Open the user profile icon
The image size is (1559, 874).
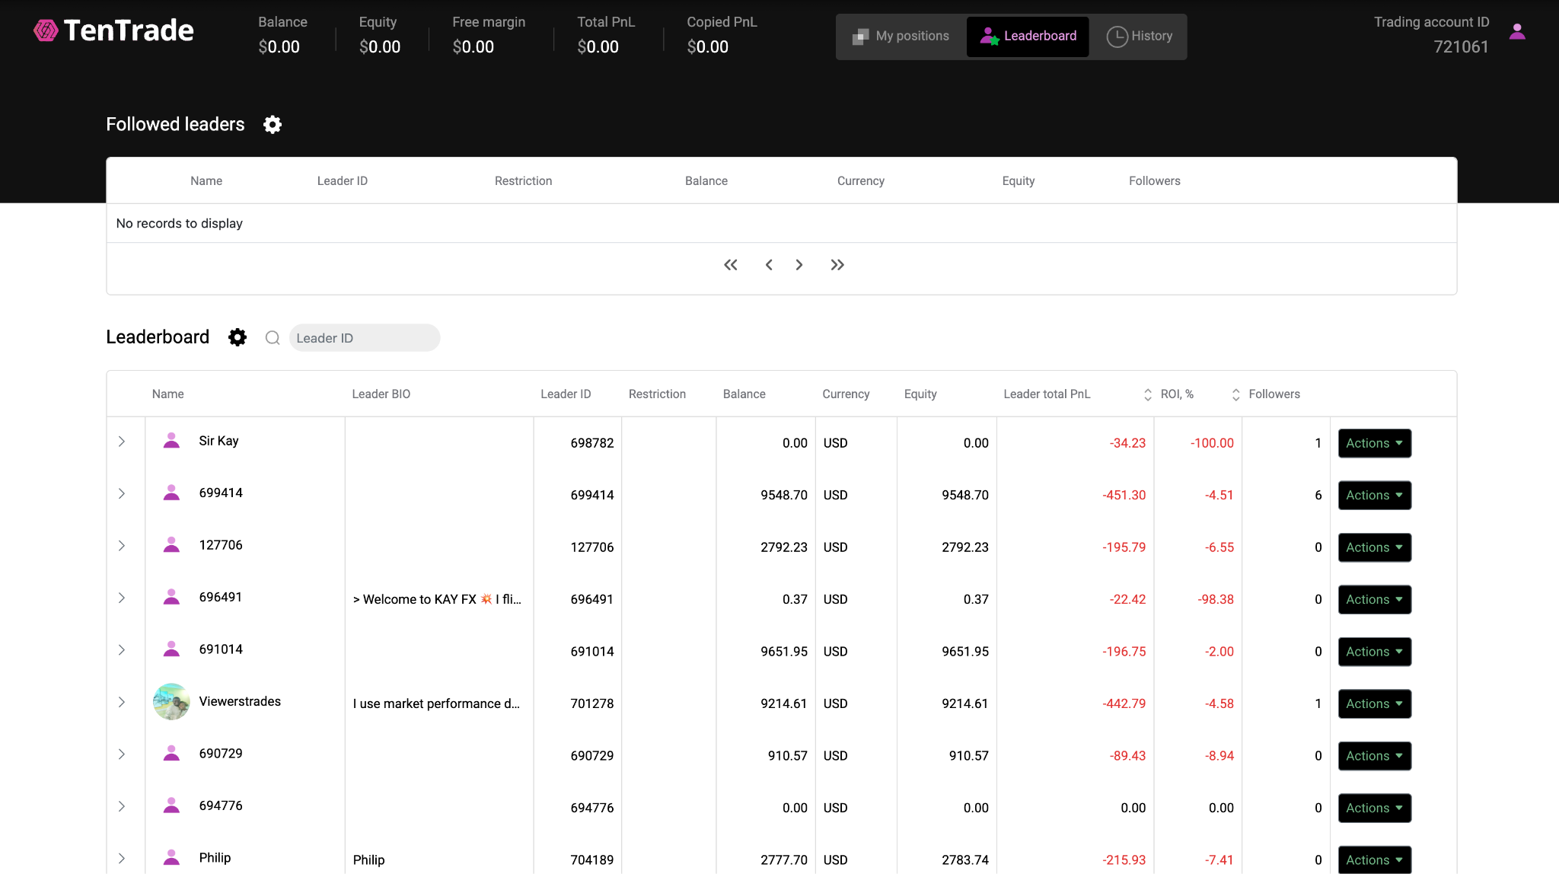click(x=1517, y=32)
